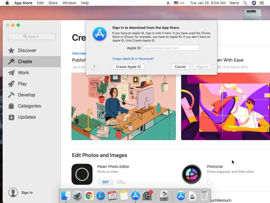The image size is (270, 203).
Task: Click the Sign In label in sidebar
Action: click(x=27, y=192)
